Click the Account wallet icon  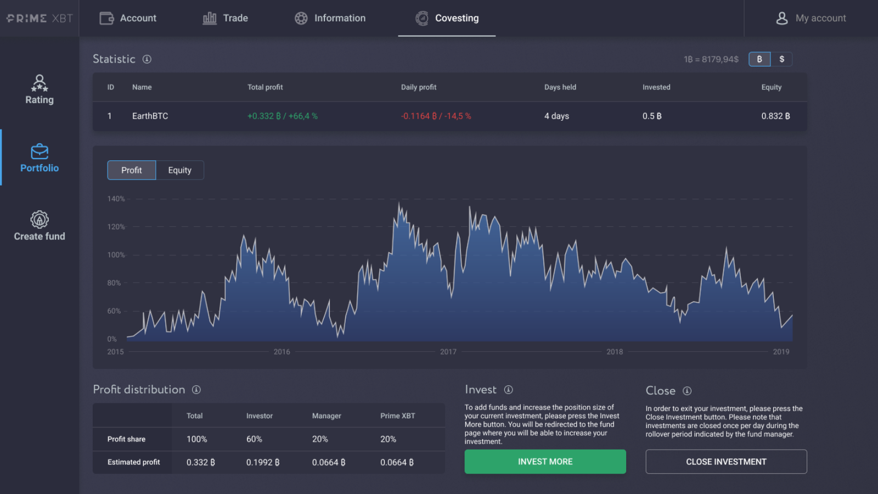106,18
